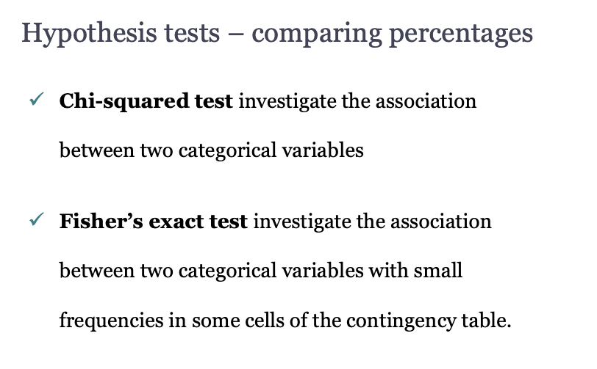The height and width of the screenshot is (369, 597).
Task: Select the bold text Fisher's exact test
Action: click(x=154, y=222)
